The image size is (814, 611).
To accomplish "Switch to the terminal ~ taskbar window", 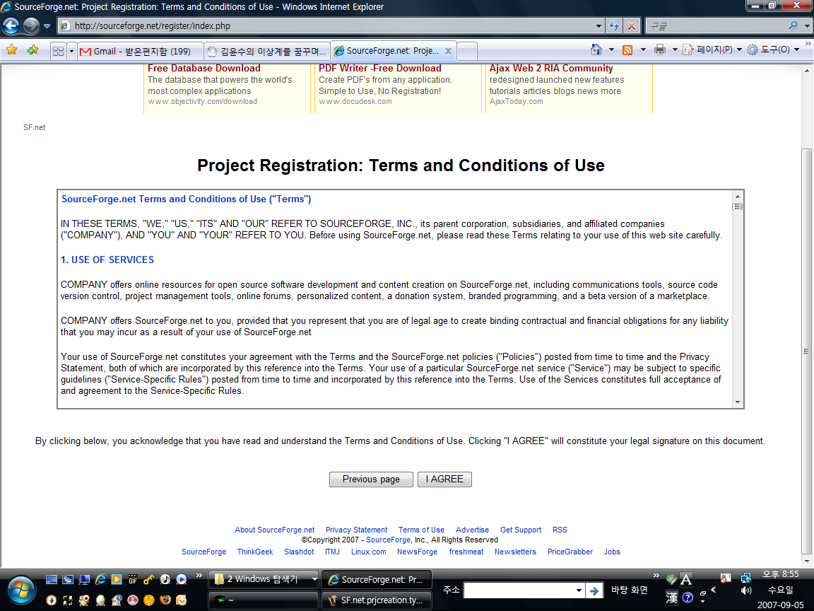I will 264,600.
